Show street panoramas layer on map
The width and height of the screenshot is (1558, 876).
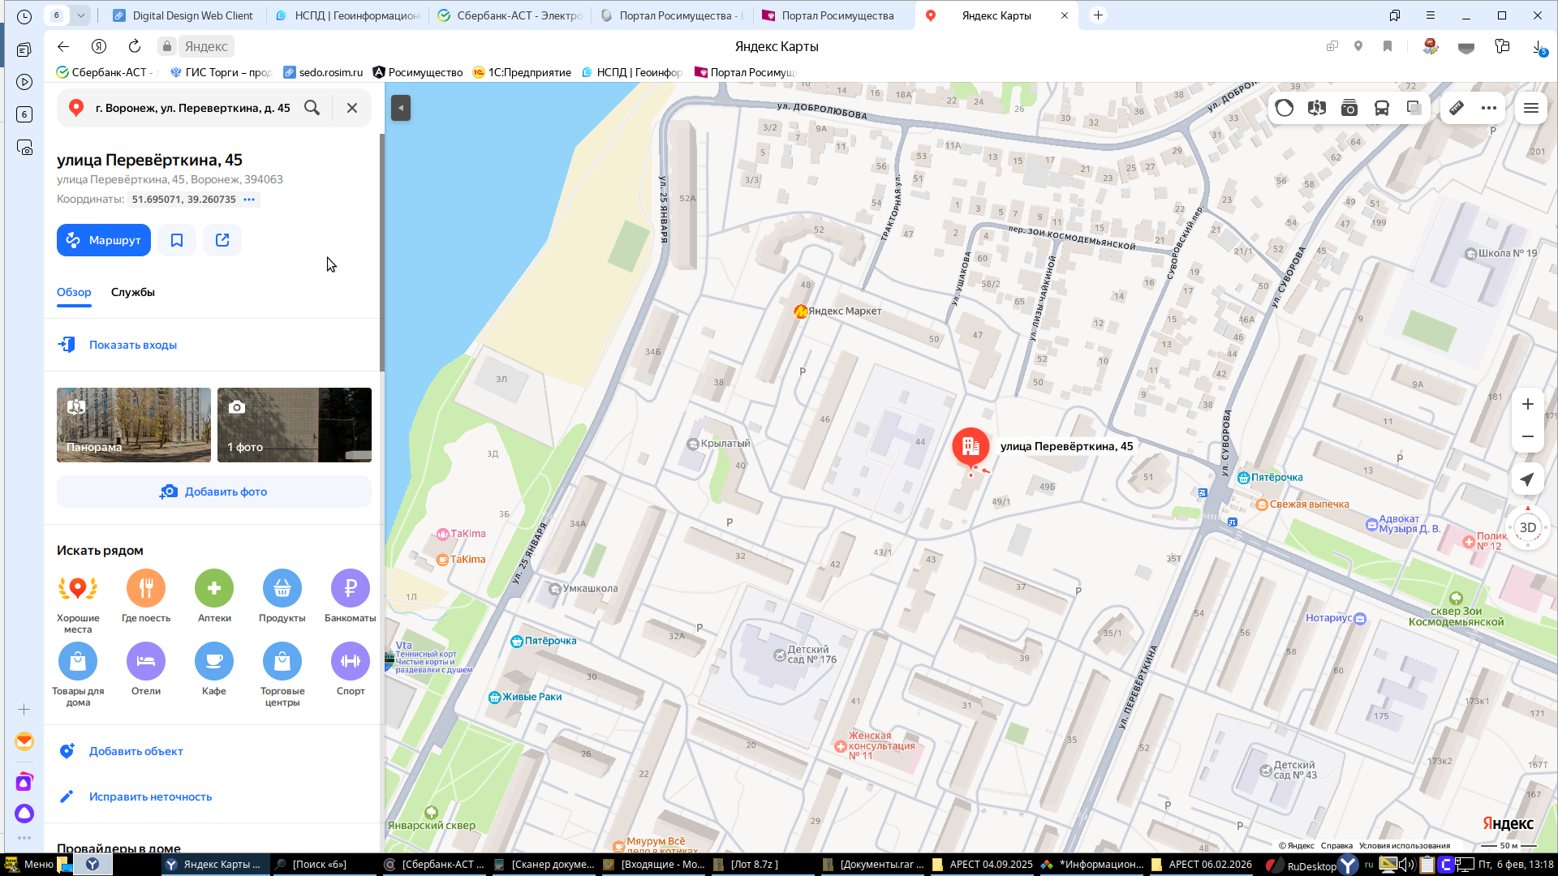coord(1316,108)
